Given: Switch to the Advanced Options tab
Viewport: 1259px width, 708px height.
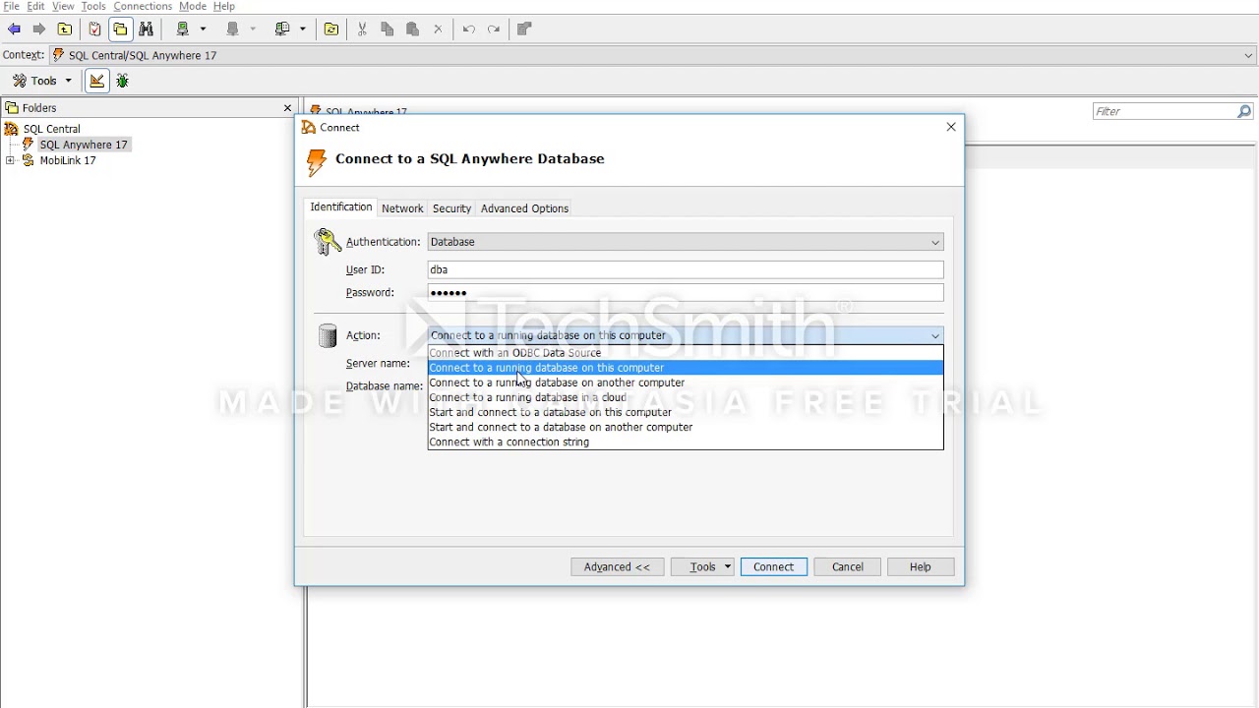Looking at the screenshot, I should click(x=524, y=208).
